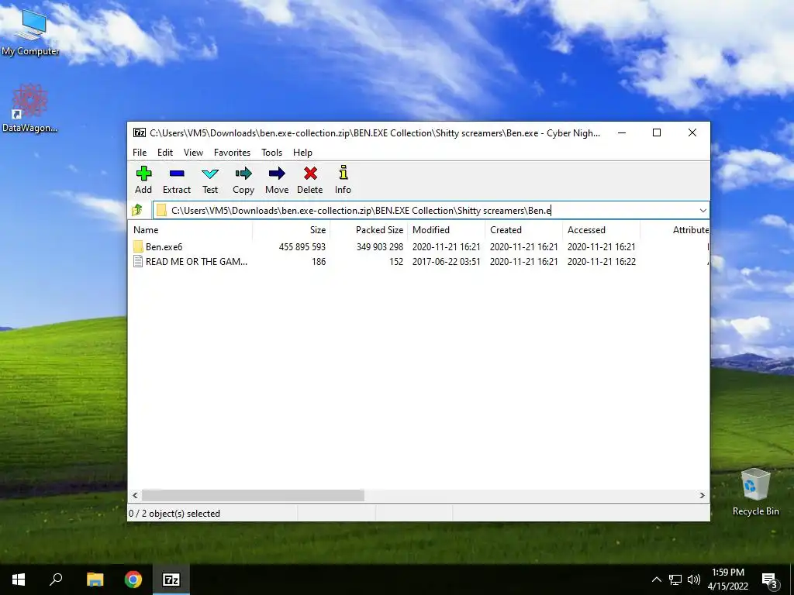This screenshot has height=595, width=794.
Task: Show hidden system tray icons
Action: click(x=656, y=580)
